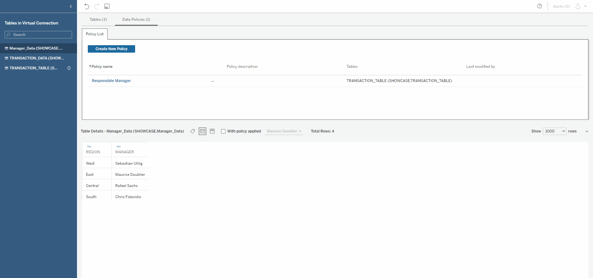Switch to the Tables (3) tab
This screenshot has width=593, height=278.
98,20
